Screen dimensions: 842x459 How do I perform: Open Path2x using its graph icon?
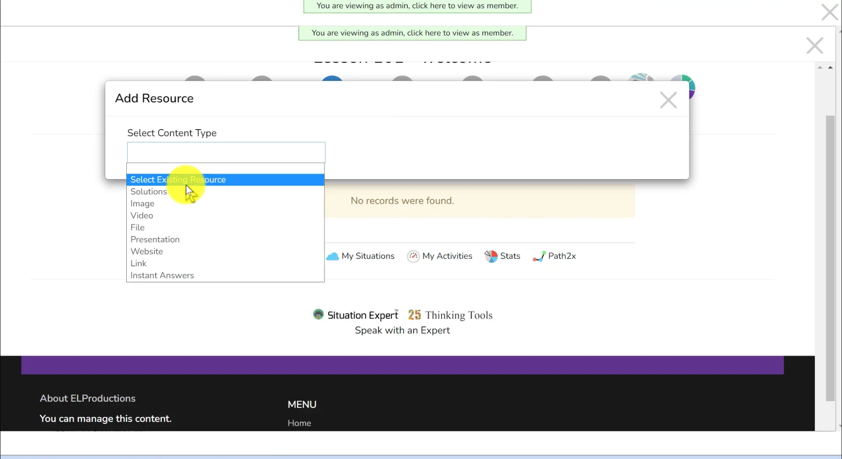click(539, 257)
